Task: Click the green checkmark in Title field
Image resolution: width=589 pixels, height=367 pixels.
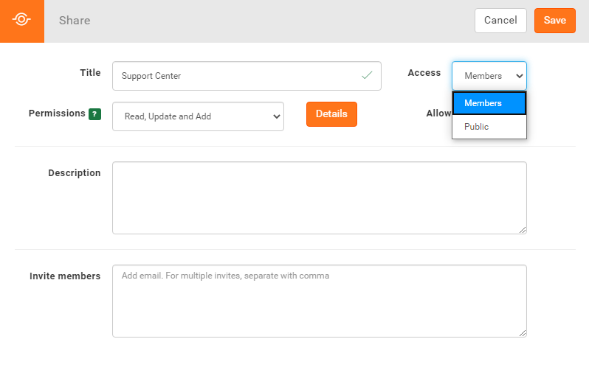Action: click(x=367, y=75)
